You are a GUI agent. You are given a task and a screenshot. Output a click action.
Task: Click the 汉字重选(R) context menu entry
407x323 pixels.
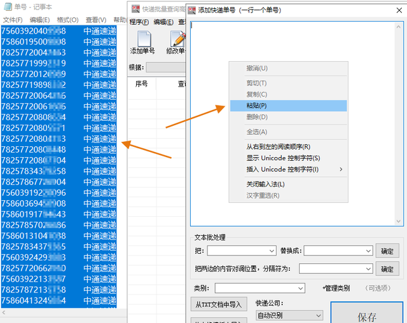pos(288,195)
